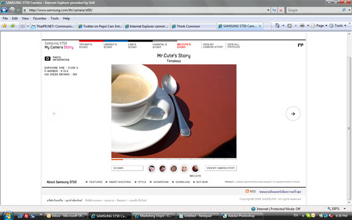Open the Edit menu

click(15, 18)
